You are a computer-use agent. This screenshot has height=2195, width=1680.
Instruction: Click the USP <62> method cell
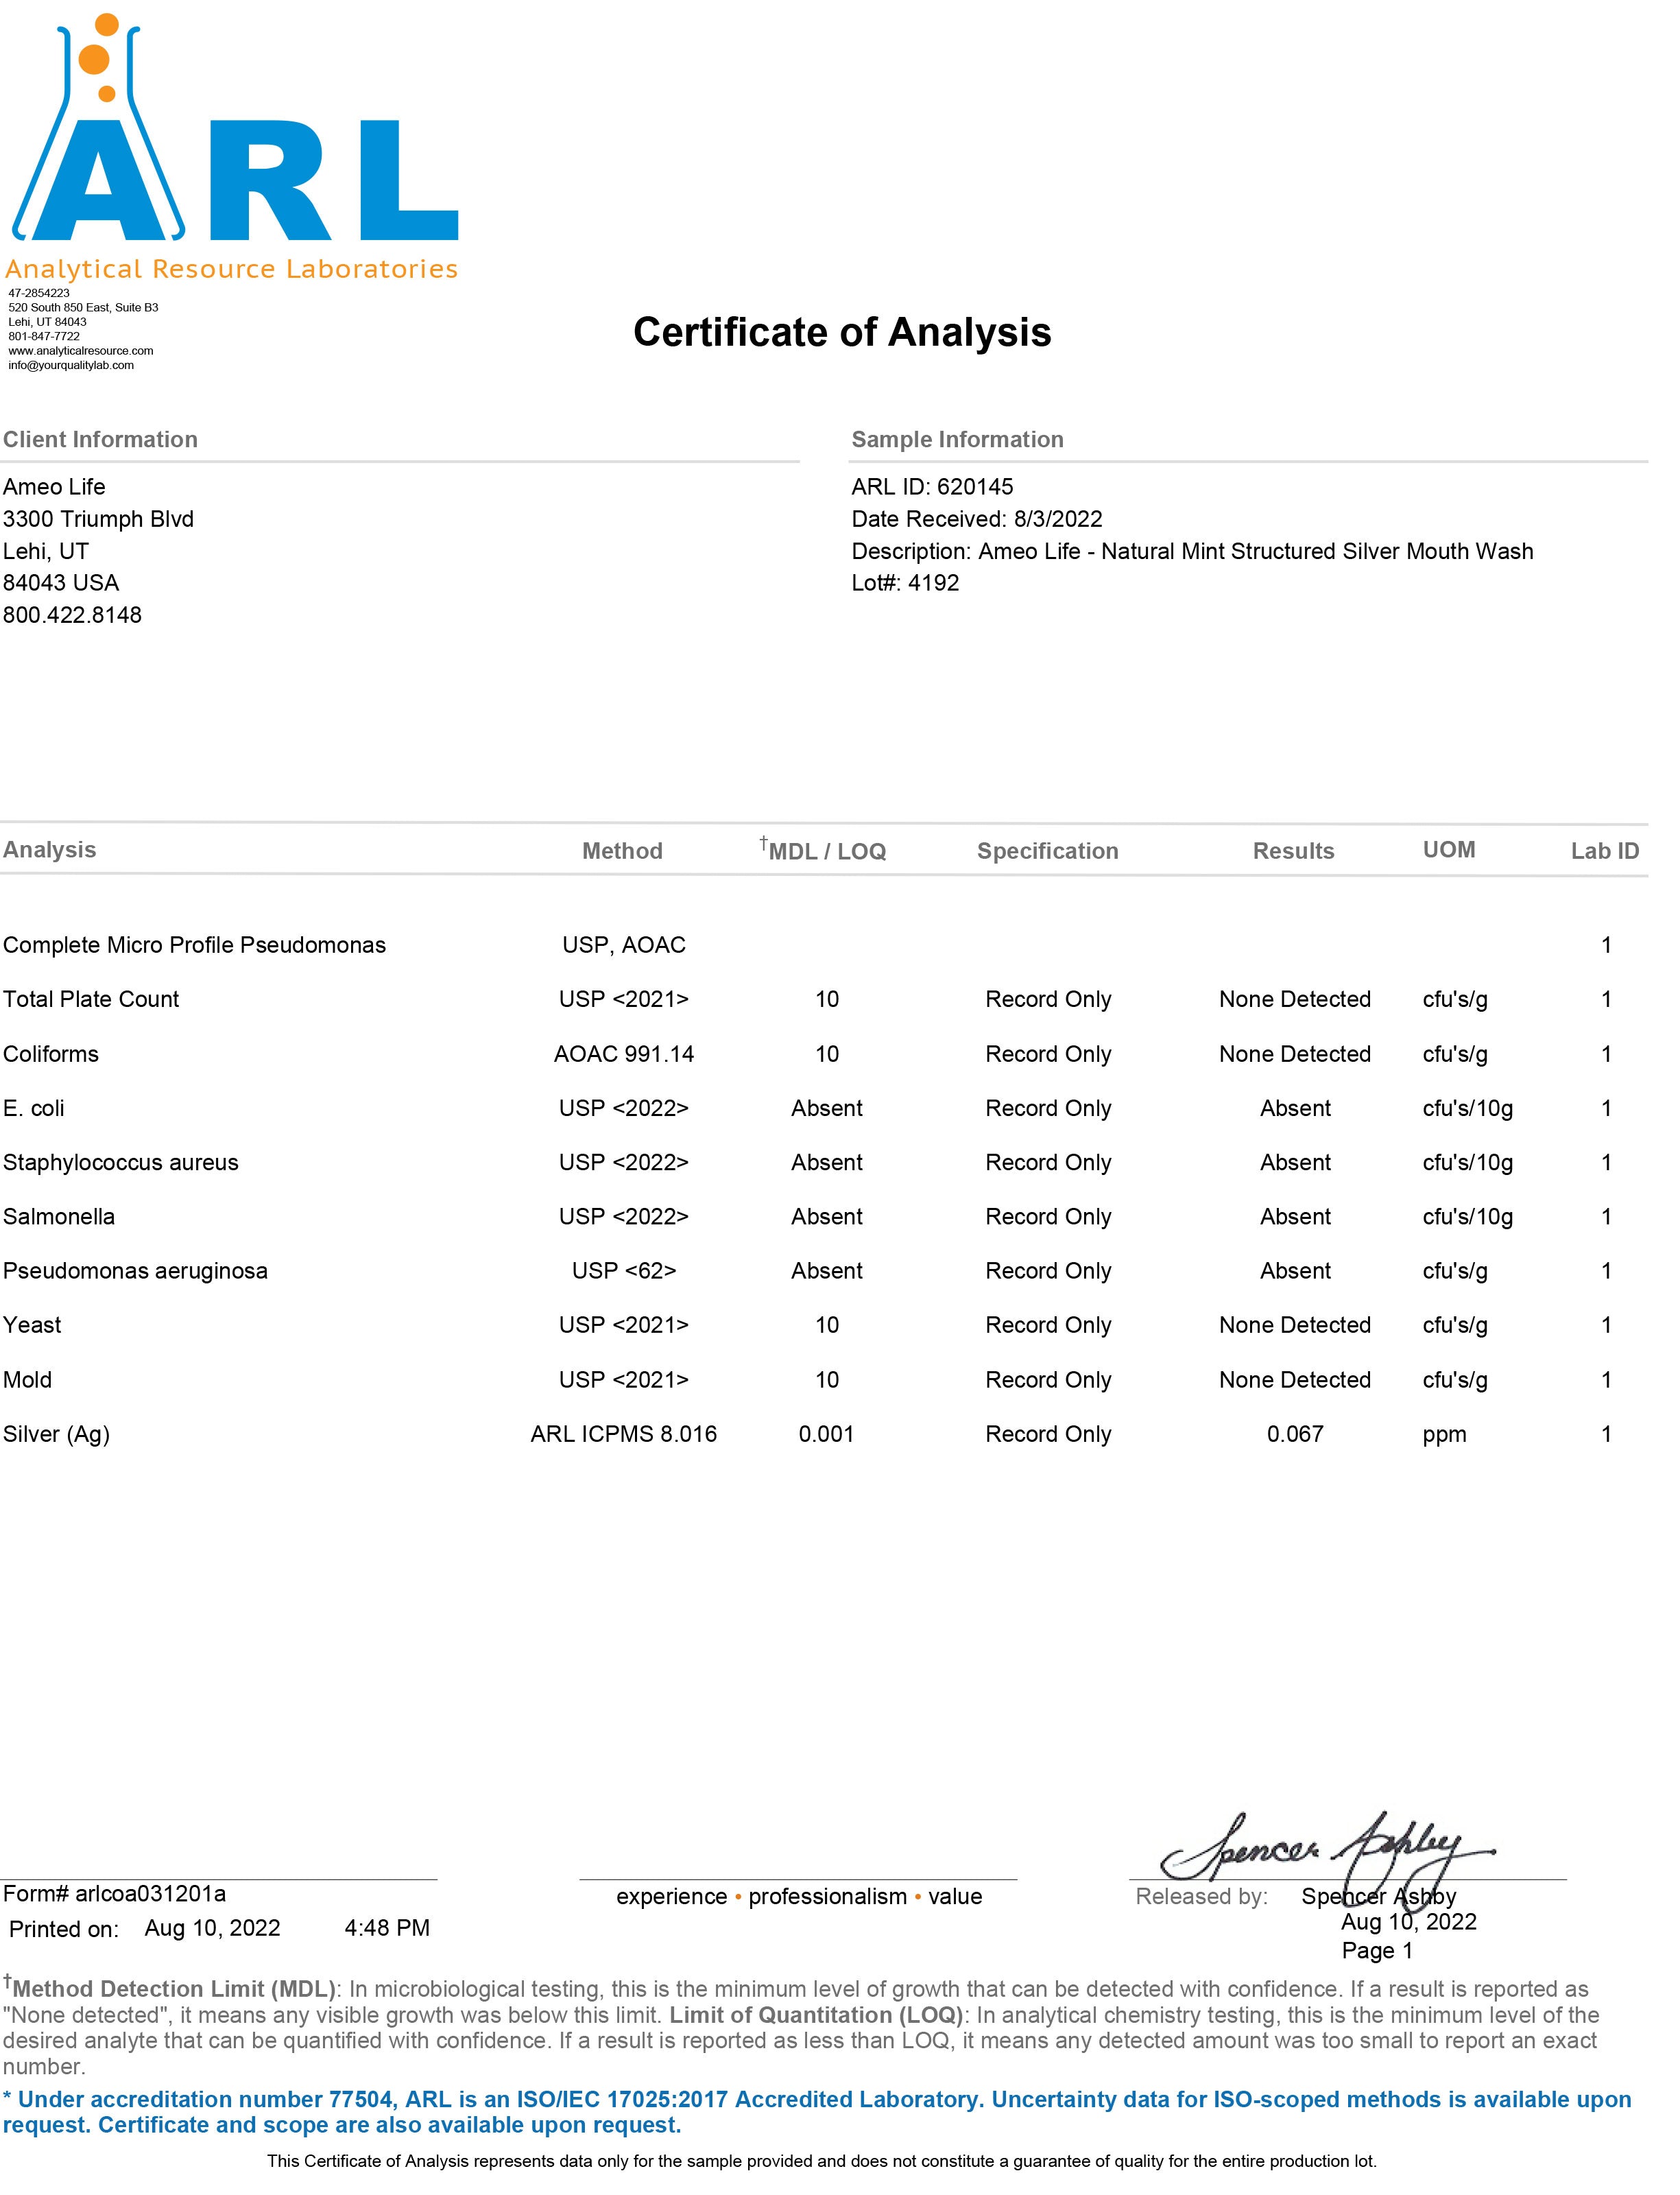(x=623, y=1270)
